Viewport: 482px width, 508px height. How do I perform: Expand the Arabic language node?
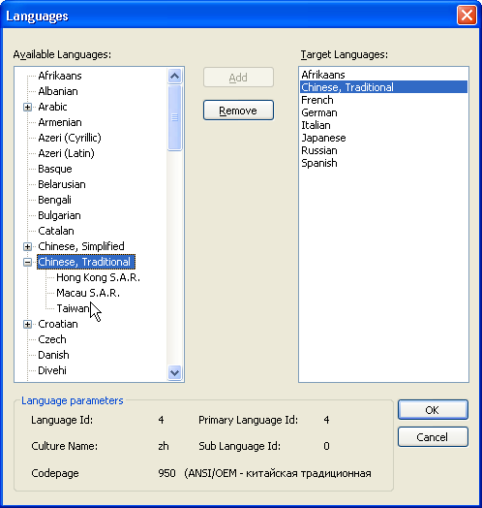27,107
